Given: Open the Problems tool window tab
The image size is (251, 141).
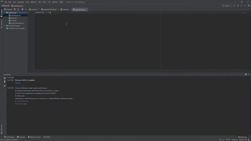Looking at the screenshot, I should [9, 137].
